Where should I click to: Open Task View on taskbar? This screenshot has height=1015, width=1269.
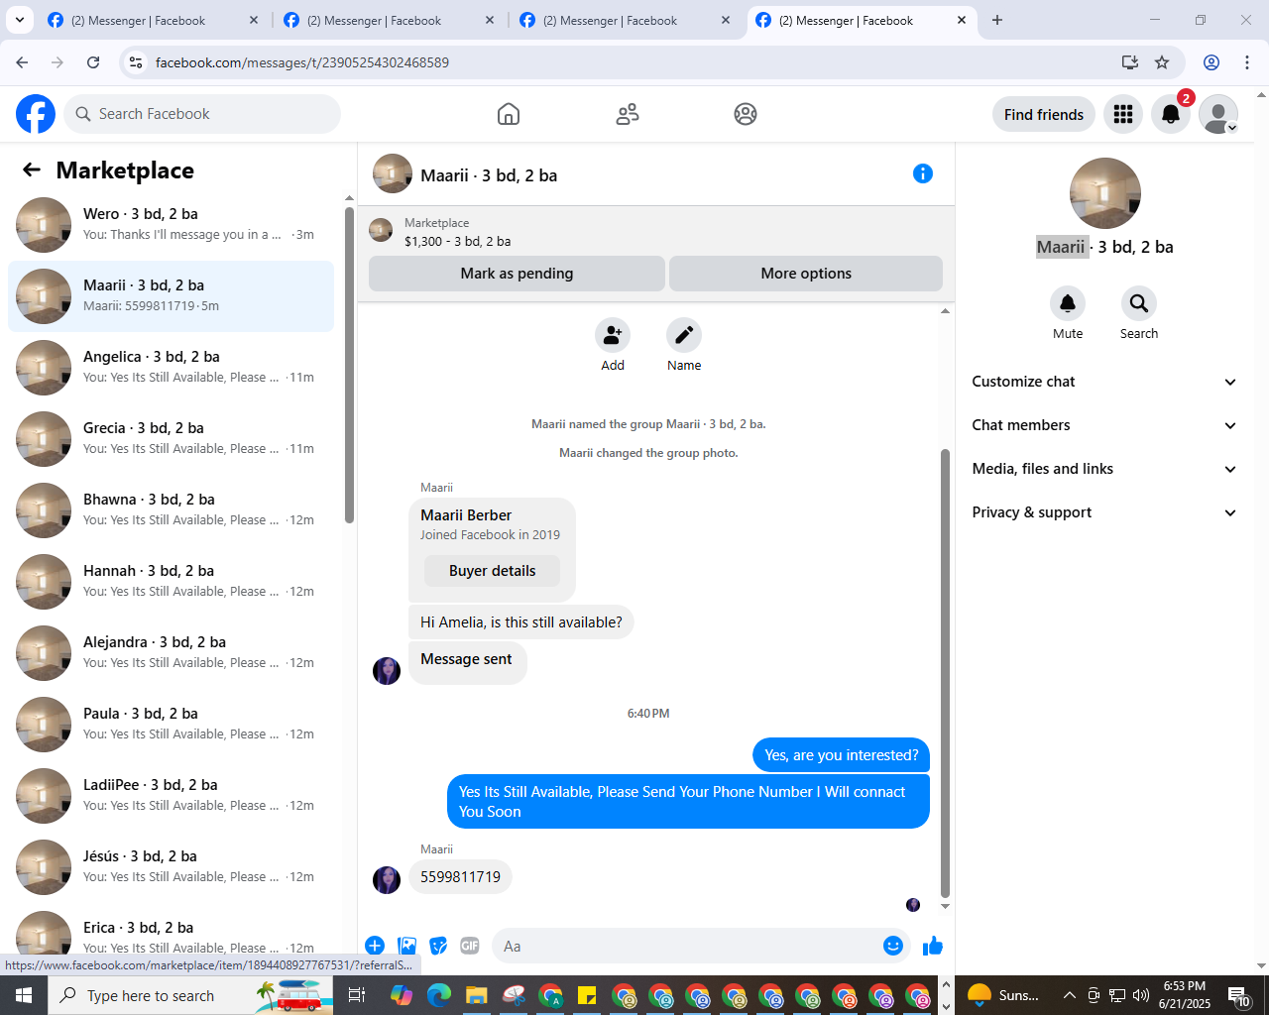357,995
